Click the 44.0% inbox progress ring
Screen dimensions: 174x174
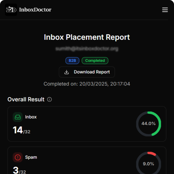(148, 124)
